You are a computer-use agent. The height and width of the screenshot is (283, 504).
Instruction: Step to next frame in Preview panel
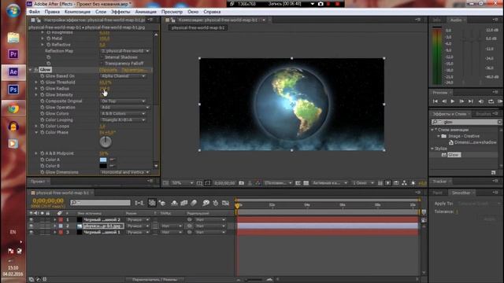461,101
